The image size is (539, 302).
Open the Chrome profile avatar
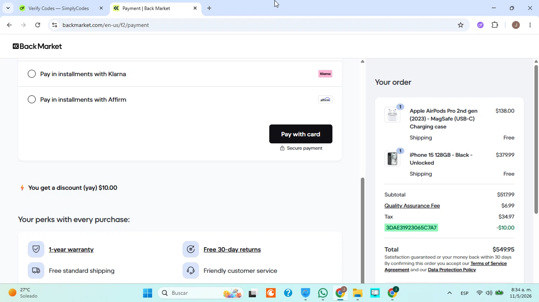point(516,25)
